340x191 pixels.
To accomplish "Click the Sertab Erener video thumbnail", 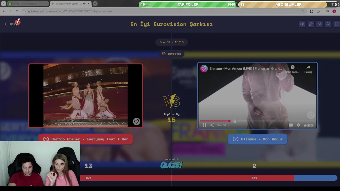I will (86, 96).
